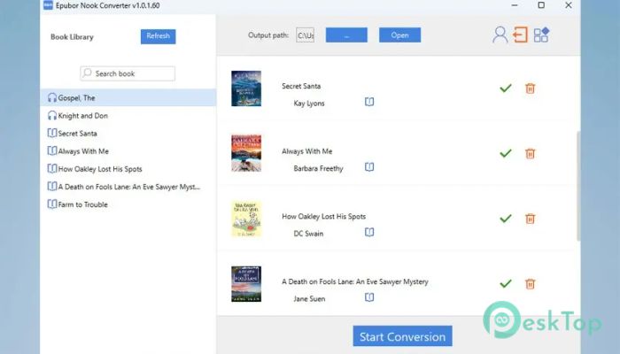Click green checkmark for Secret Santa
The image size is (620, 354).
tap(506, 88)
